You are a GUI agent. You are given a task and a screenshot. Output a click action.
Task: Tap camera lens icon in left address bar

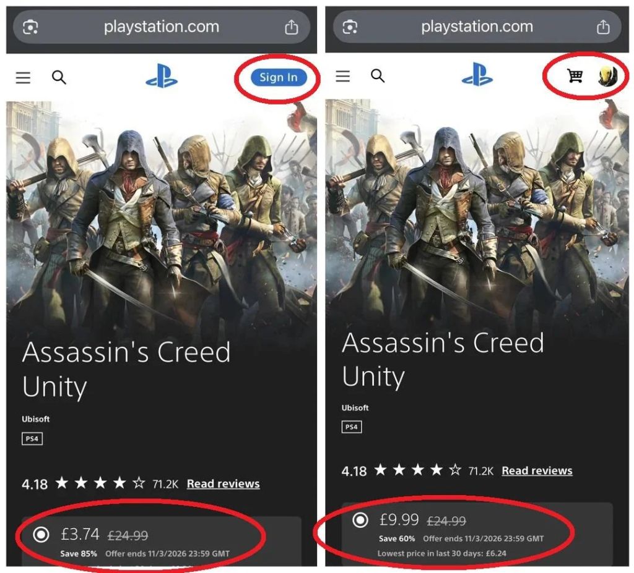click(x=30, y=27)
